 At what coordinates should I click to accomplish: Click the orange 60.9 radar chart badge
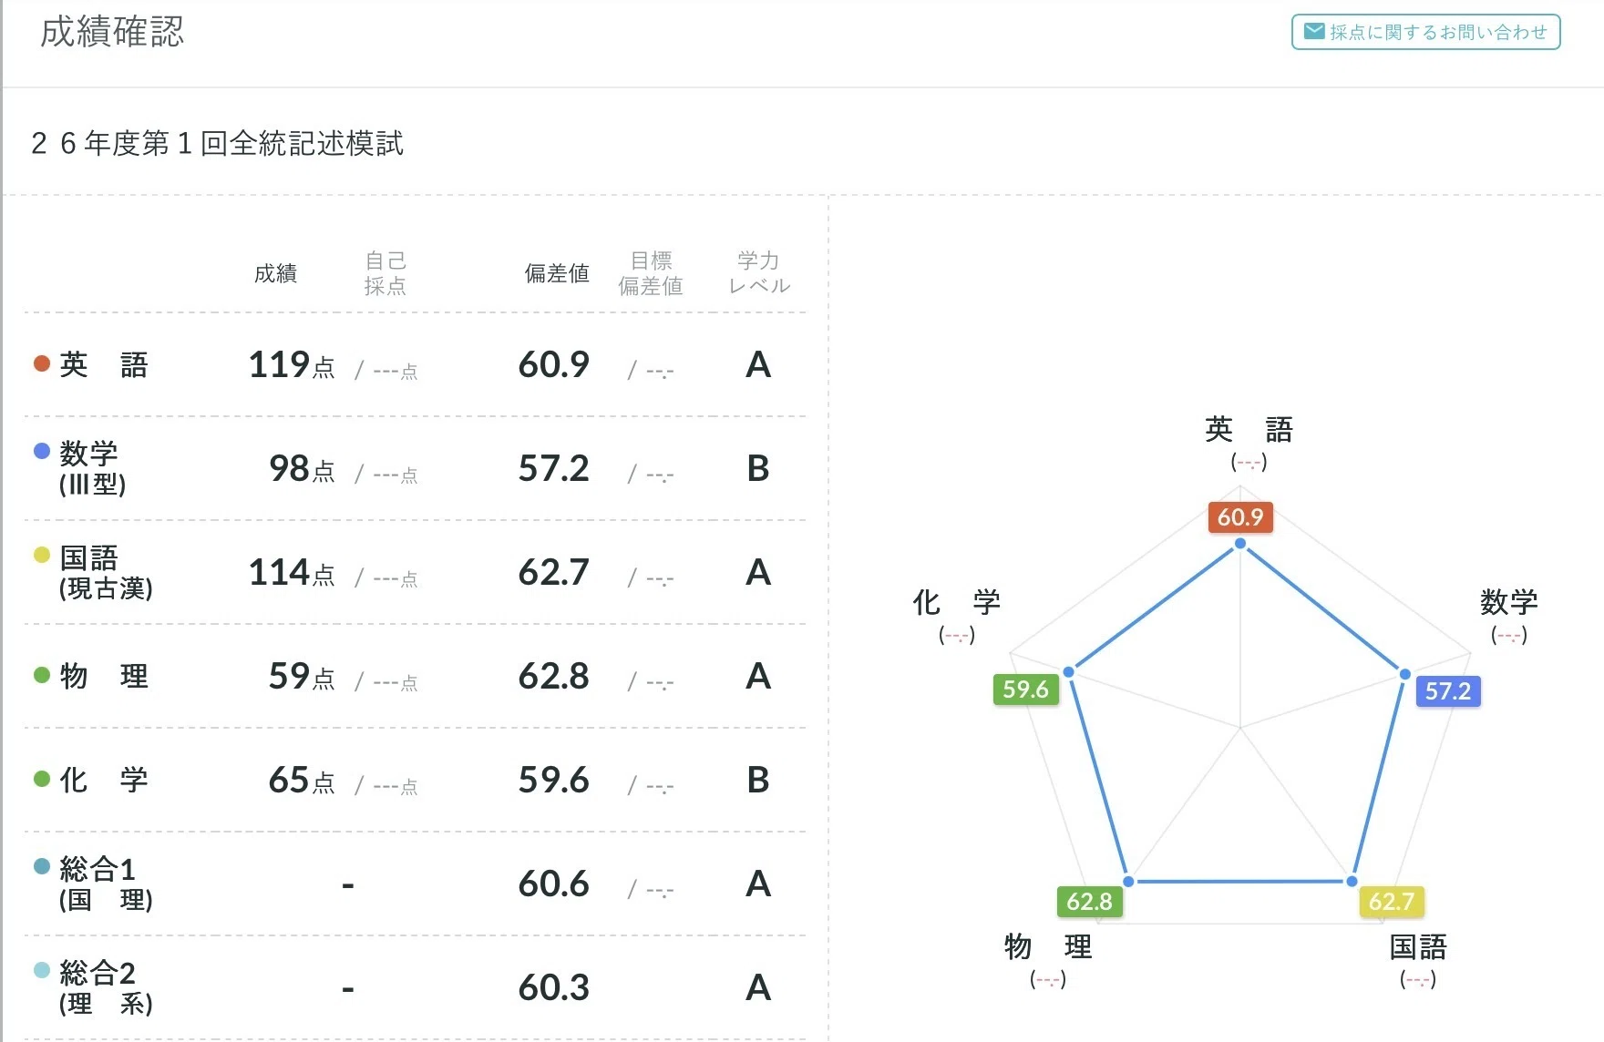[x=1240, y=517]
